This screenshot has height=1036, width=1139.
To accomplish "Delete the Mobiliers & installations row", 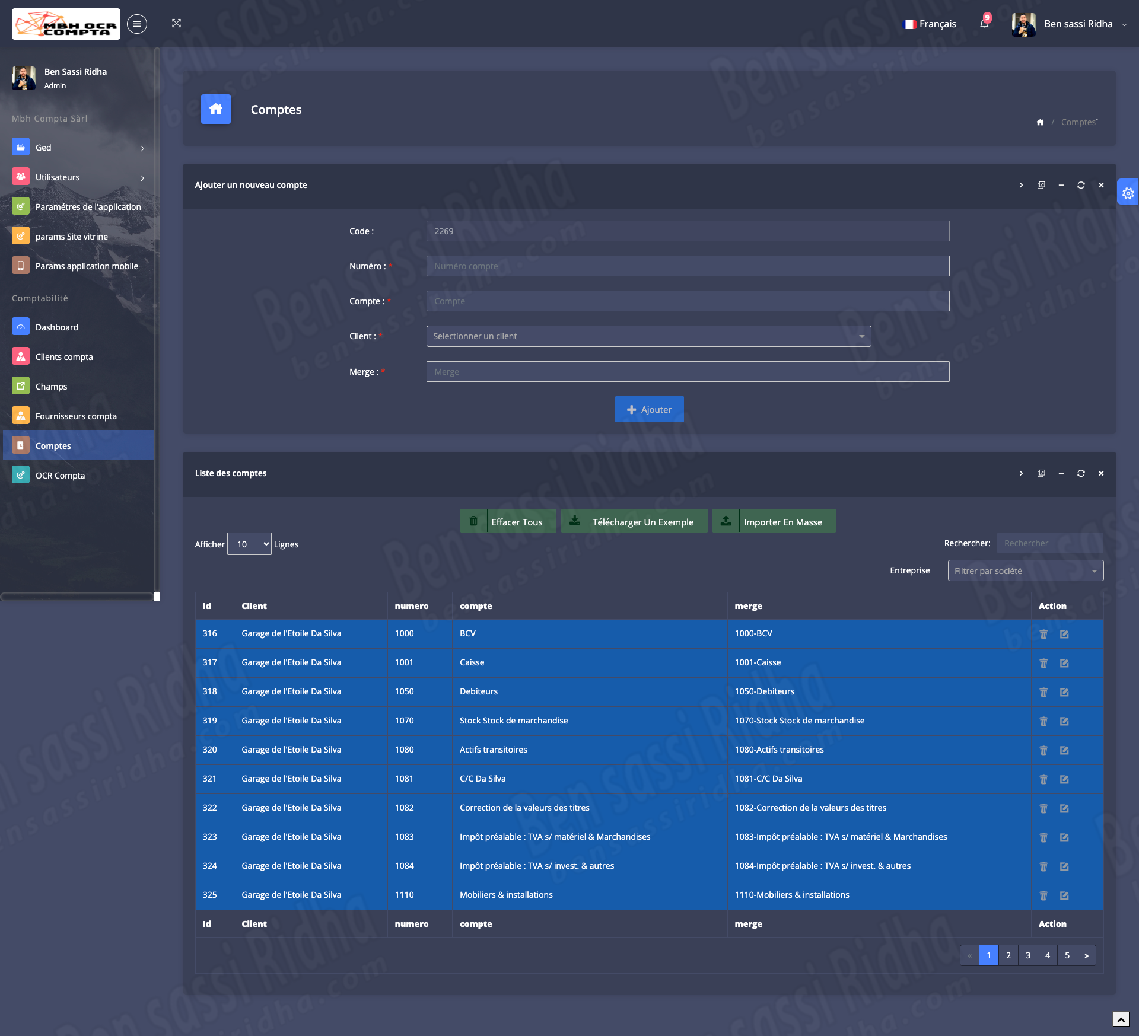I will [1043, 895].
